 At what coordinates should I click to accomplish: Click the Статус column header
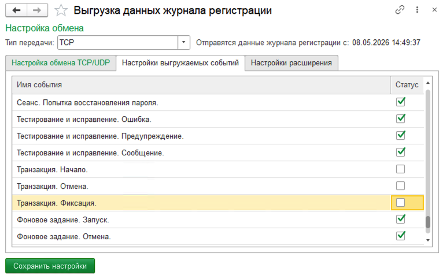click(x=407, y=85)
